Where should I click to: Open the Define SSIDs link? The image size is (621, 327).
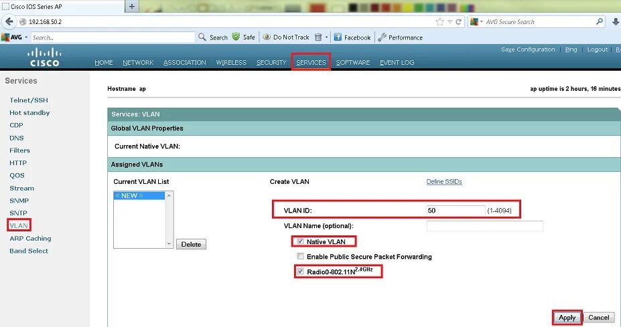pyautogui.click(x=444, y=181)
